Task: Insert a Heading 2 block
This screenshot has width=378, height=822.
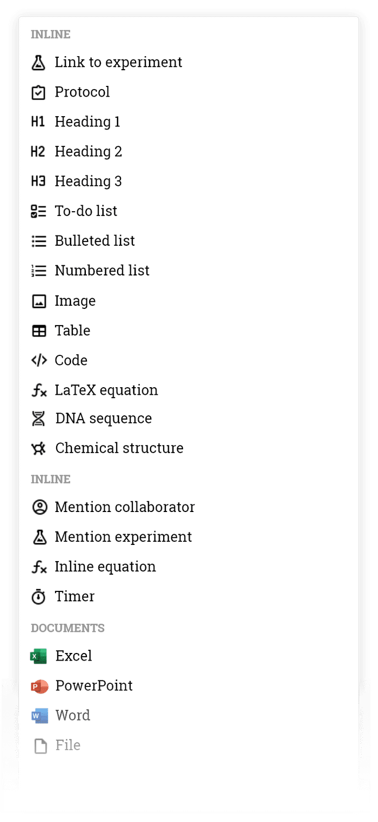Action: coord(88,152)
